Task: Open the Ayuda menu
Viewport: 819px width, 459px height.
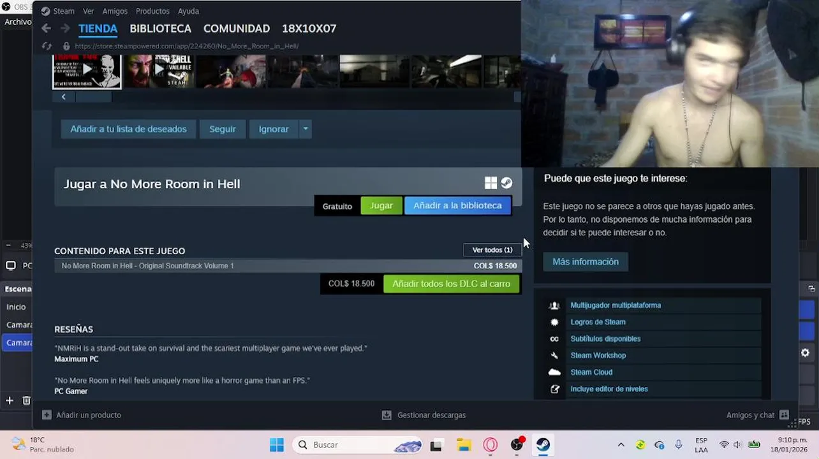Action: coord(188,11)
